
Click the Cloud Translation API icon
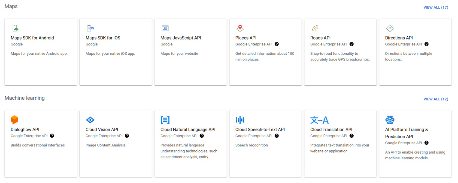tap(319, 120)
